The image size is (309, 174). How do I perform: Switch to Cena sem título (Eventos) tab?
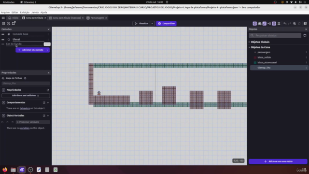(67, 18)
